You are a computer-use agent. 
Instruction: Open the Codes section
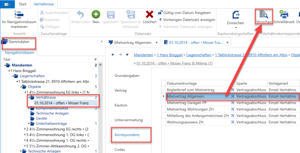point(120,149)
